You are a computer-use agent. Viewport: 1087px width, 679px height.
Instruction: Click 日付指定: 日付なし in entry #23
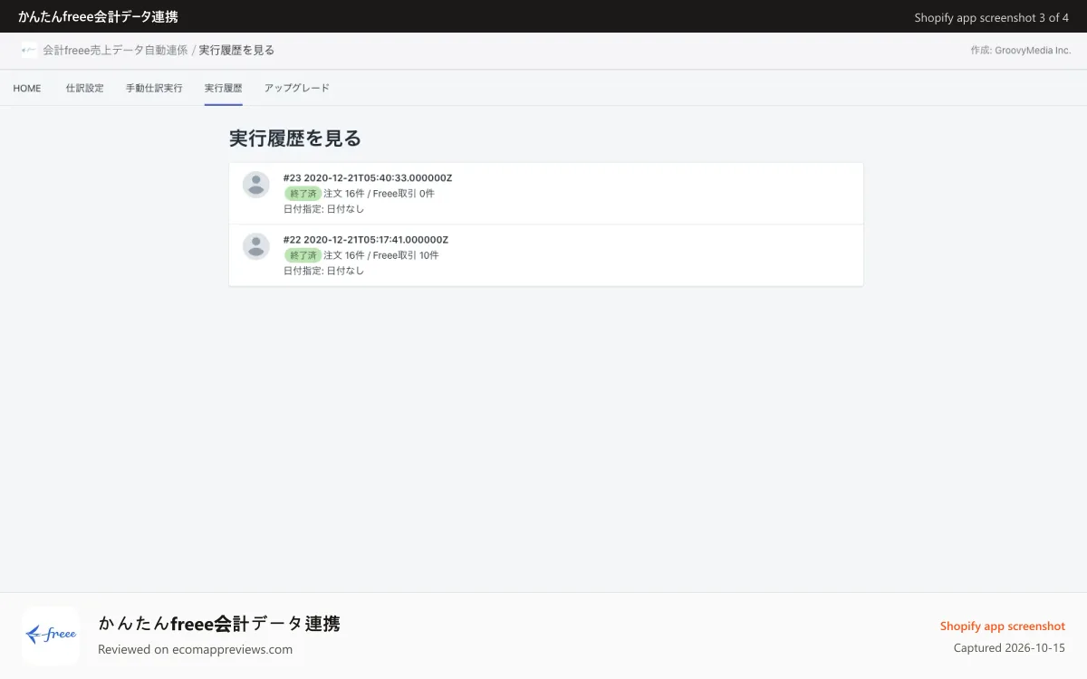point(323,208)
